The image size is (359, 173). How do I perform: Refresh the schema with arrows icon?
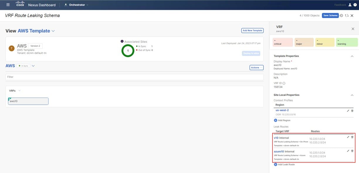click(x=347, y=16)
